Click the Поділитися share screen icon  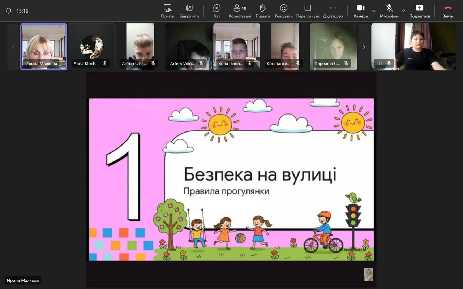[419, 11]
